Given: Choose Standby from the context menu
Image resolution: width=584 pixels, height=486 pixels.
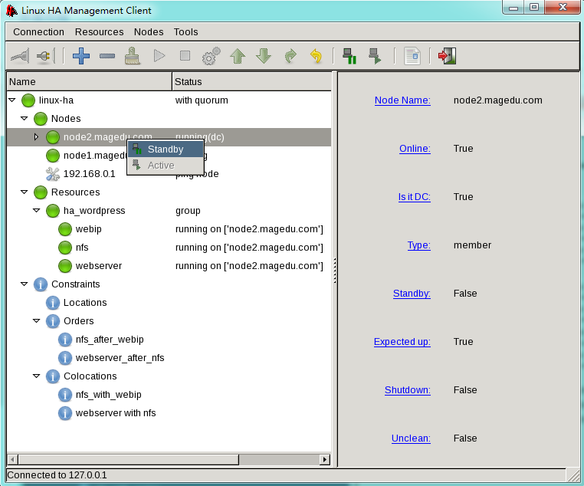Looking at the screenshot, I should point(166,149).
